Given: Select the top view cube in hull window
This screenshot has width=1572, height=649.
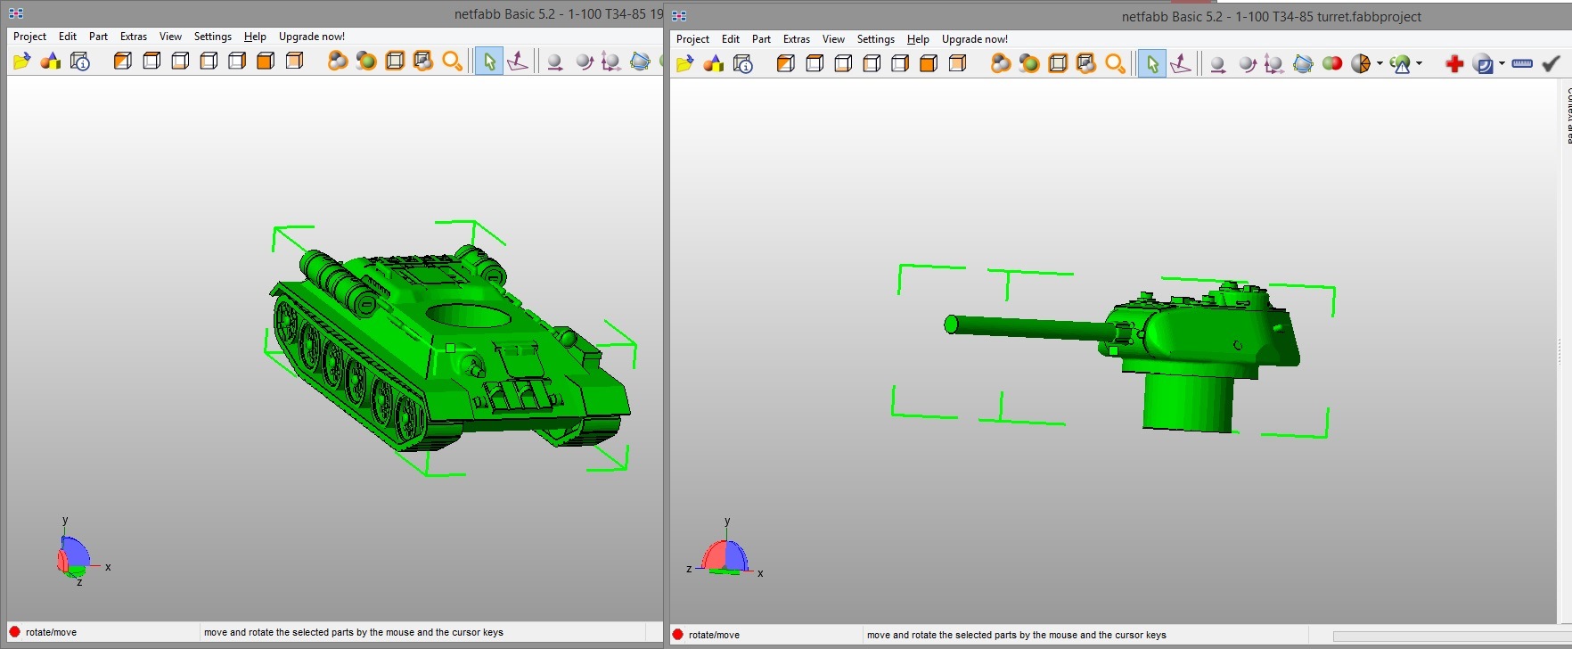Looking at the screenshot, I should pyautogui.click(x=151, y=61).
